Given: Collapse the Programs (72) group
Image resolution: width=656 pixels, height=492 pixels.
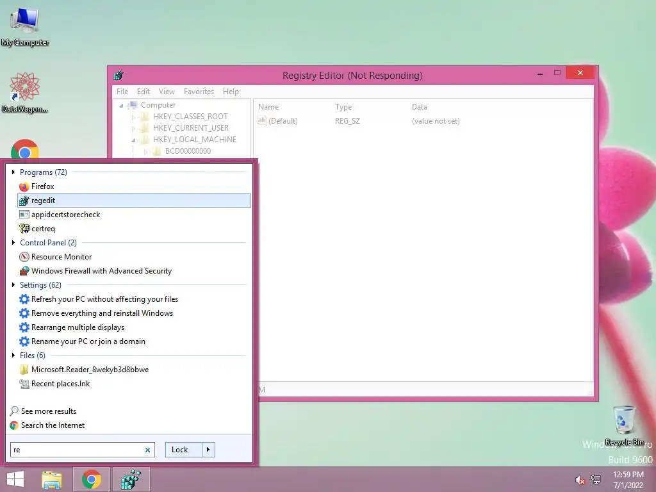Looking at the screenshot, I should pos(13,172).
